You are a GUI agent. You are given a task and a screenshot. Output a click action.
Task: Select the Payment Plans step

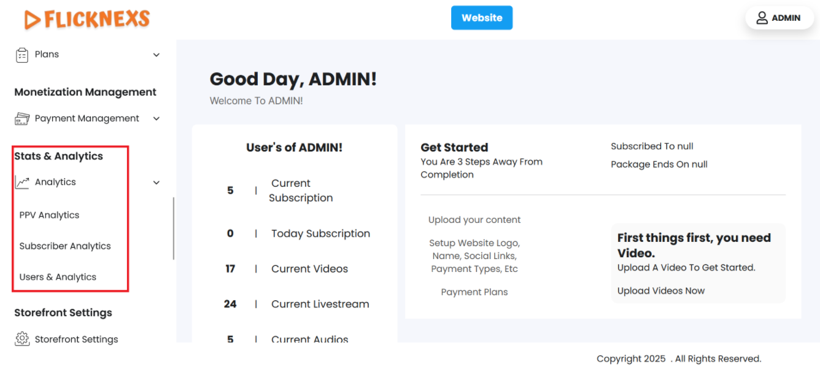tap(474, 292)
